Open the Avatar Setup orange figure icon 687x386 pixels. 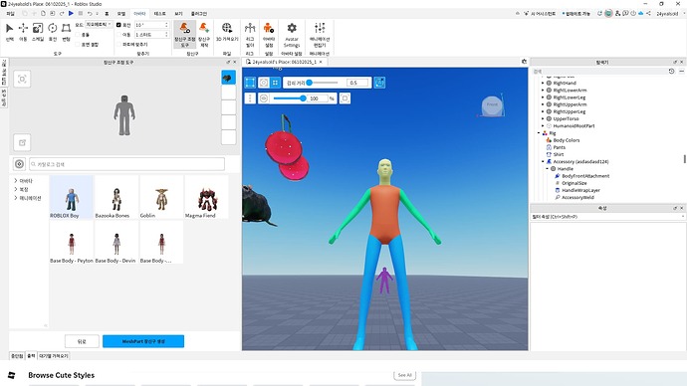[x=269, y=29]
